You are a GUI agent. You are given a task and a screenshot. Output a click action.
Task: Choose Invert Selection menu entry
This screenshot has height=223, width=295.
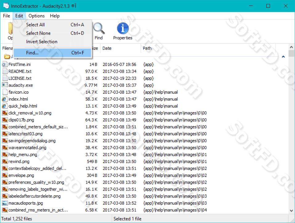(52, 42)
